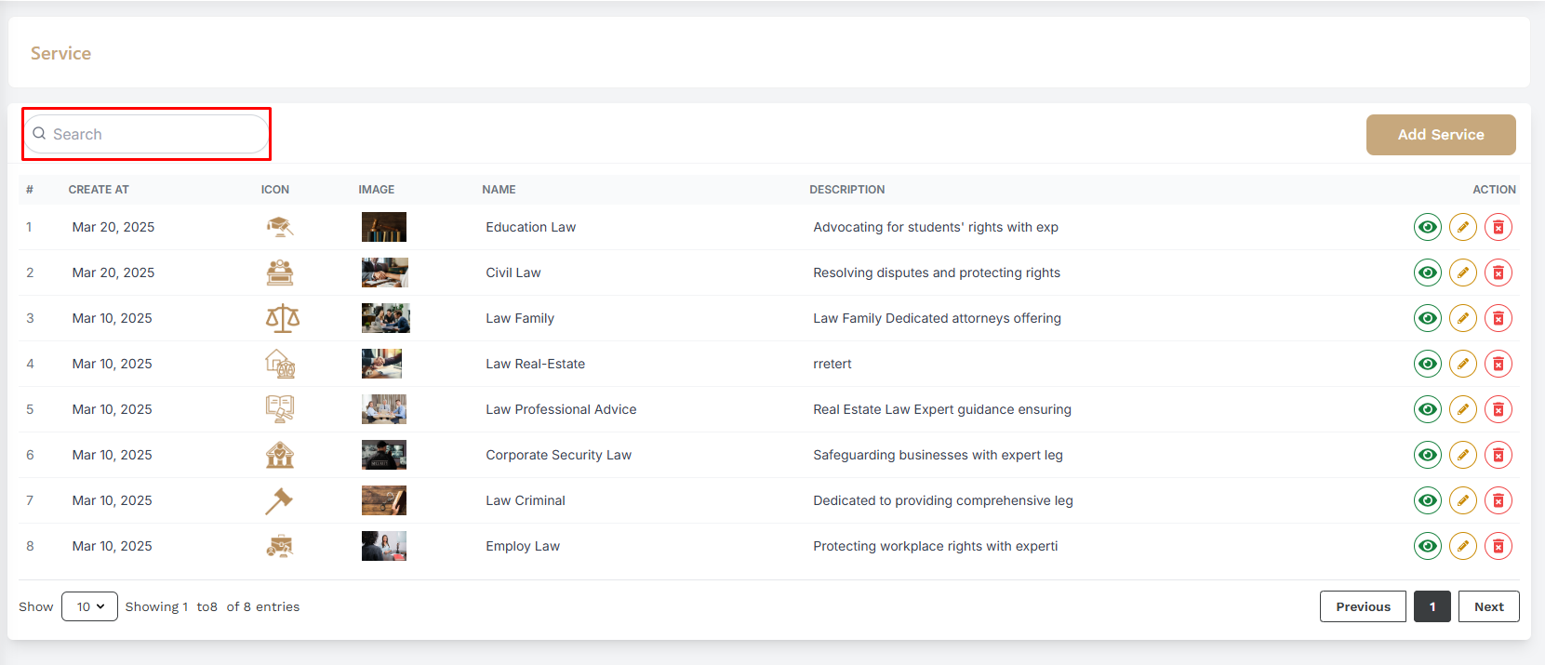Image resolution: width=1545 pixels, height=665 pixels.
Task: Click the graduation cap icon for Education Law
Action: [x=280, y=227]
